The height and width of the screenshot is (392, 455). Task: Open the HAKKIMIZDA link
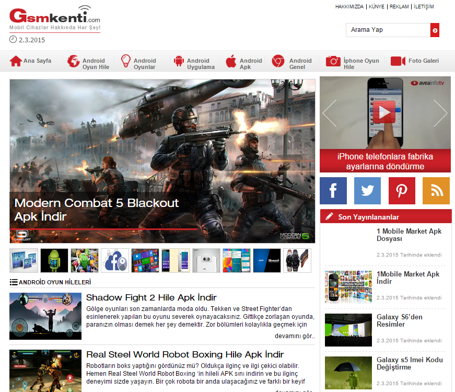click(349, 7)
